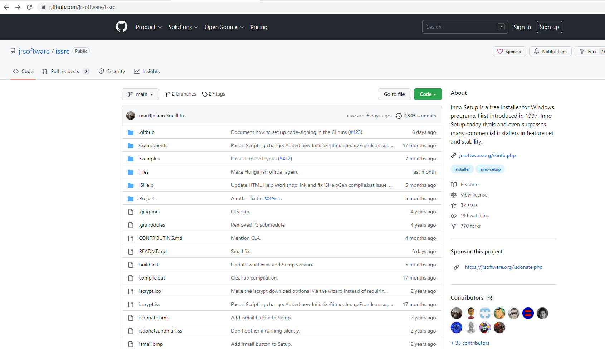Open the .gitmodules file
The image size is (605, 349).
click(152, 225)
